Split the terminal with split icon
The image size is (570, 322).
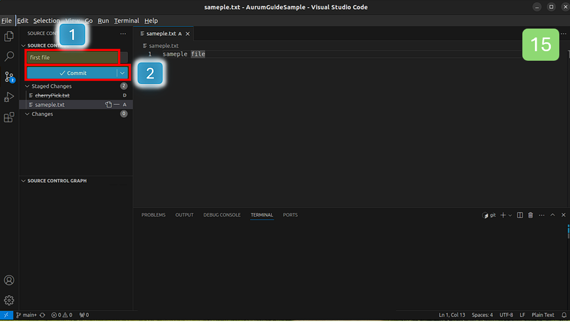click(x=520, y=215)
